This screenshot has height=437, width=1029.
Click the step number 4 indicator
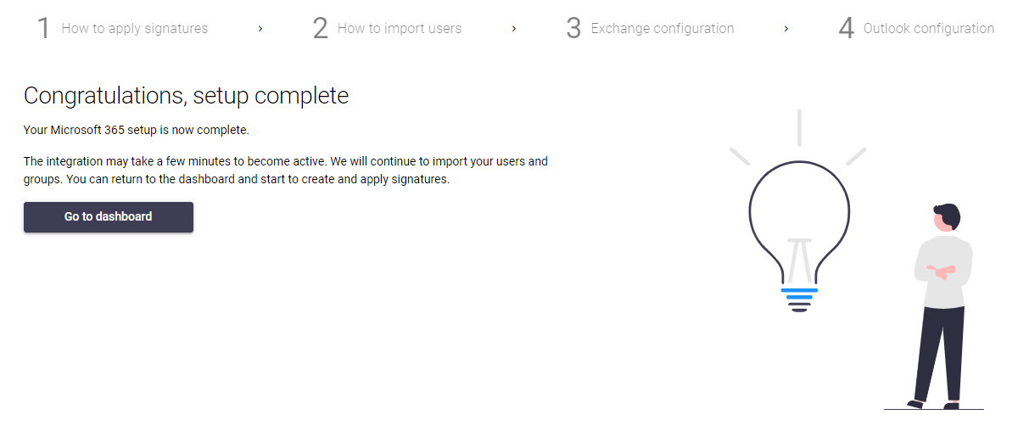(x=846, y=28)
